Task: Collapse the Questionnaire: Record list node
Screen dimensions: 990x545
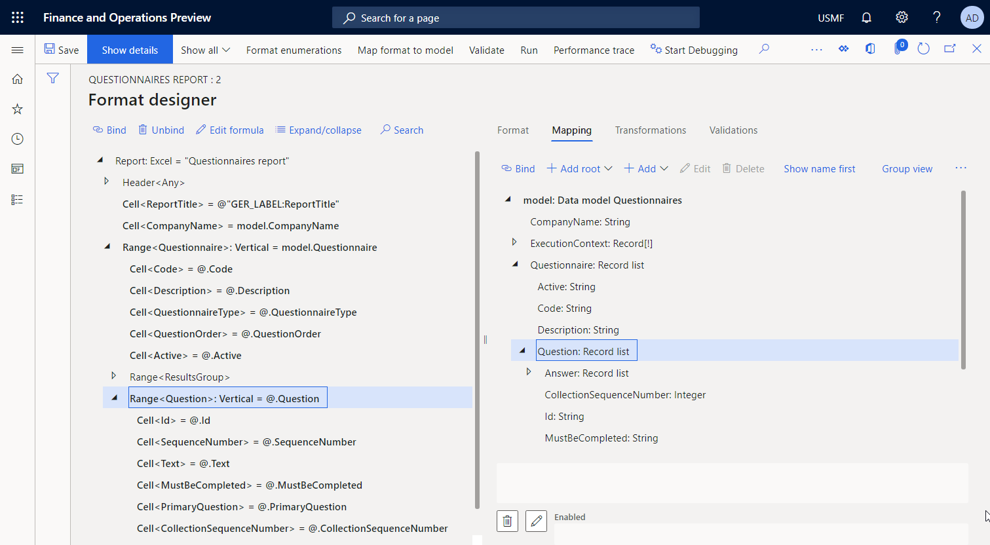Action: point(515,265)
